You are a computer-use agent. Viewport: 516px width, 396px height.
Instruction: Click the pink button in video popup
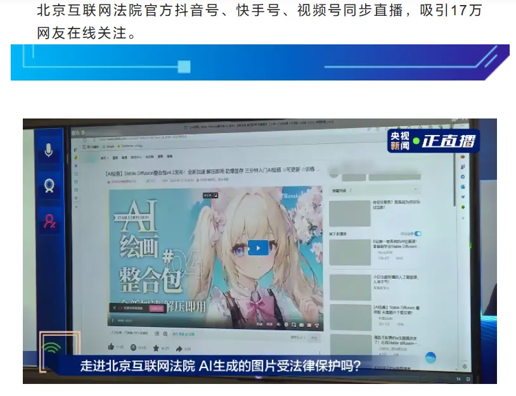coord(157,308)
